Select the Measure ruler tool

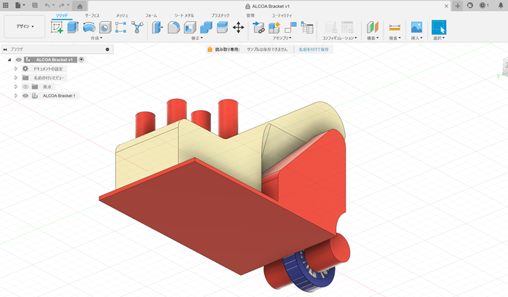(394, 27)
